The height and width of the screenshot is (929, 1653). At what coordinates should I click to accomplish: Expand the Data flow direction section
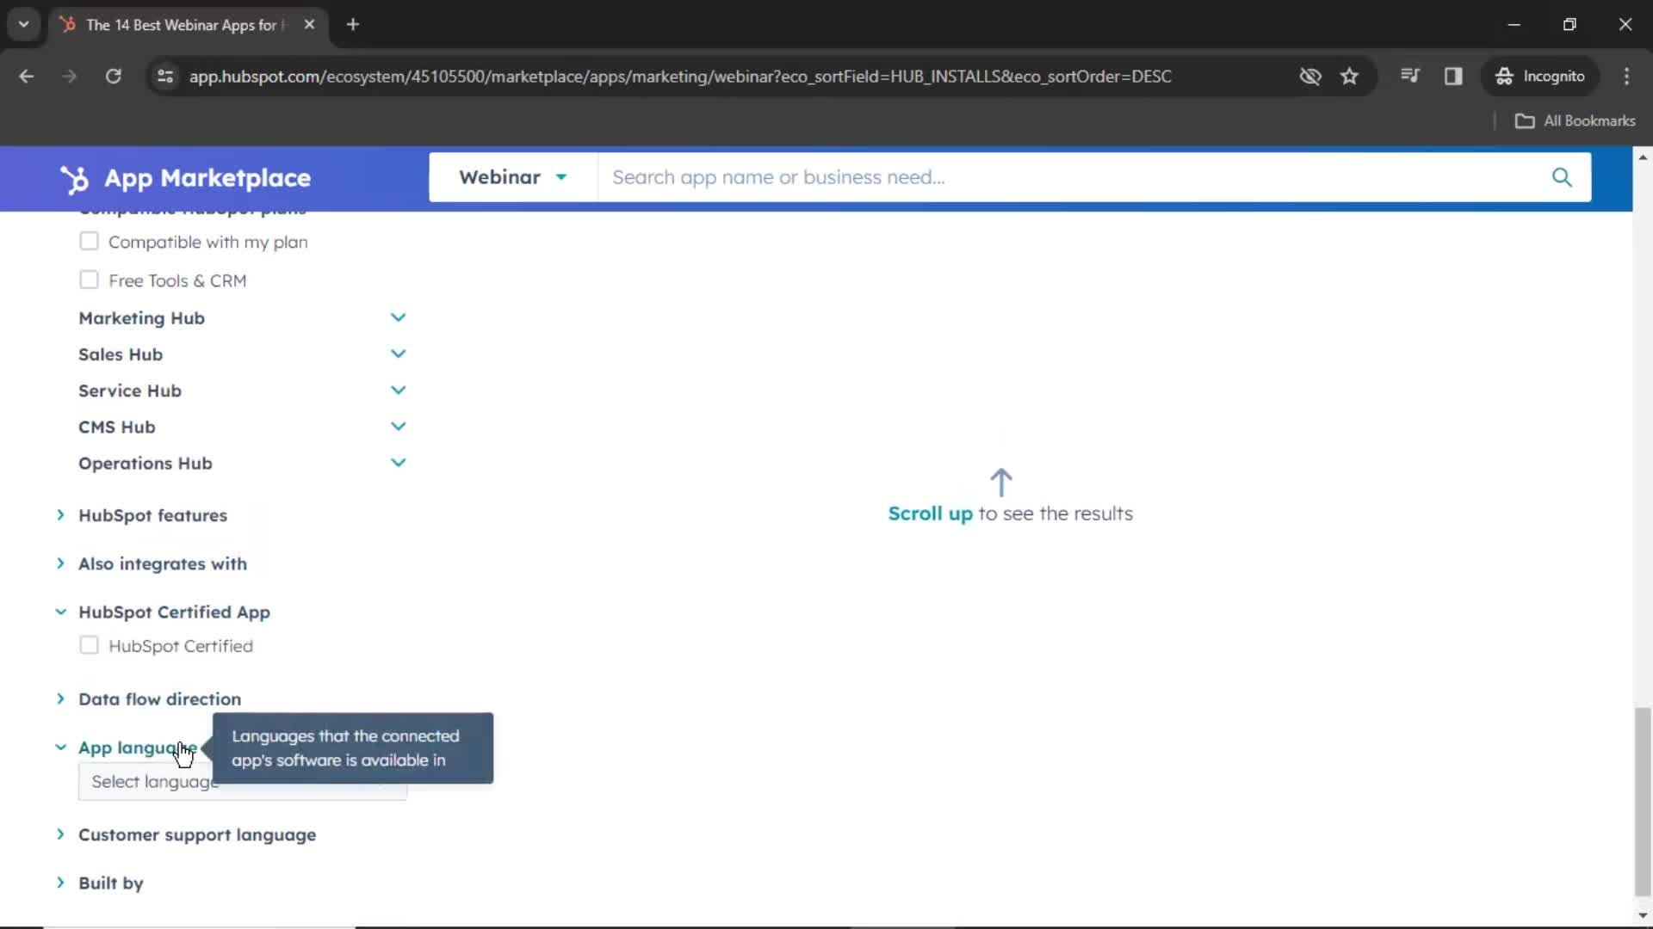pos(60,698)
